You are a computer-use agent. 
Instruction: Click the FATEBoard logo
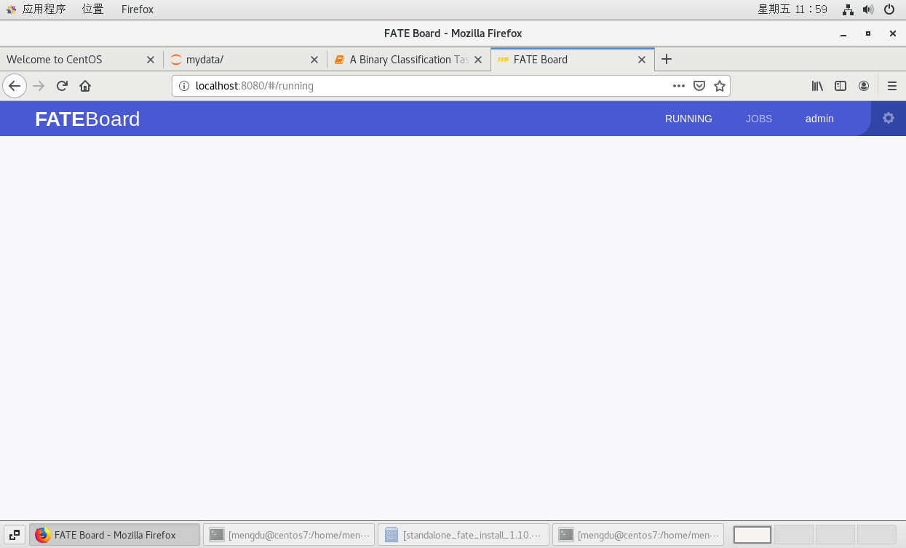(87, 119)
